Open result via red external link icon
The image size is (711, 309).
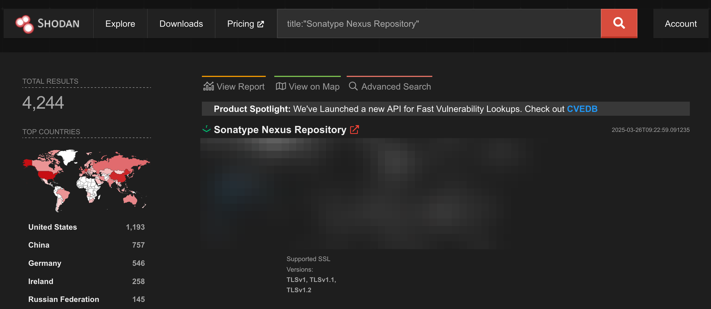click(x=354, y=130)
